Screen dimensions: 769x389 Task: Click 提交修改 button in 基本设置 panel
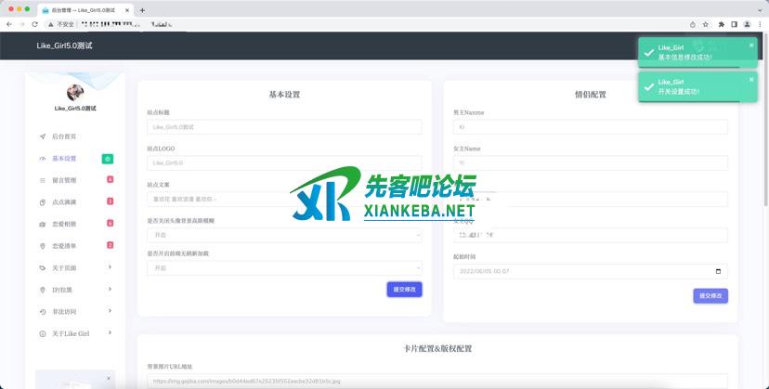coord(404,290)
